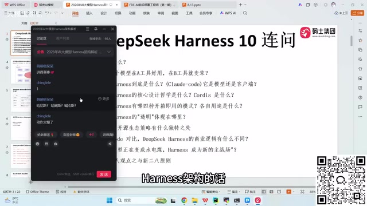Open the Review ribbon tab
This screenshot has height=206, width=367.
tap(161, 13)
